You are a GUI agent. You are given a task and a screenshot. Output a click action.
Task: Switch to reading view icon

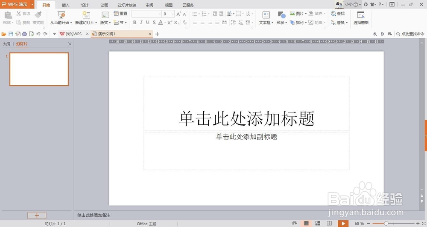(x=329, y=224)
